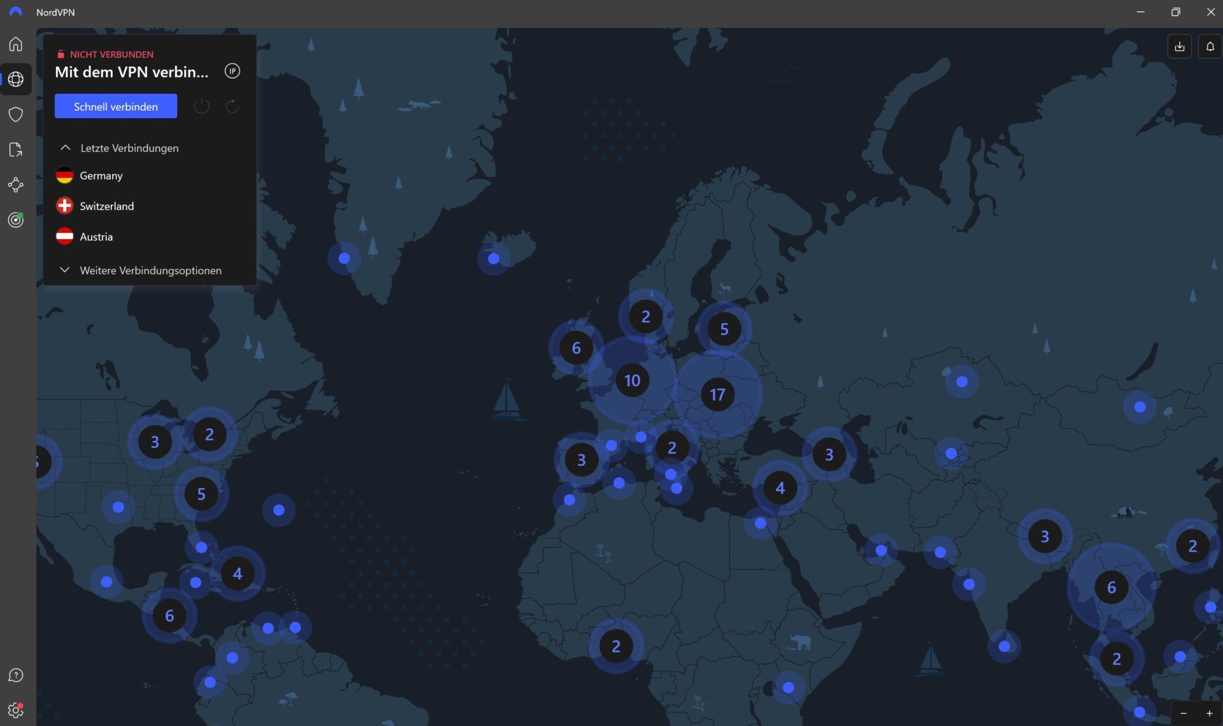Click the Greenland server dot
The image size is (1223, 726).
pyautogui.click(x=344, y=258)
